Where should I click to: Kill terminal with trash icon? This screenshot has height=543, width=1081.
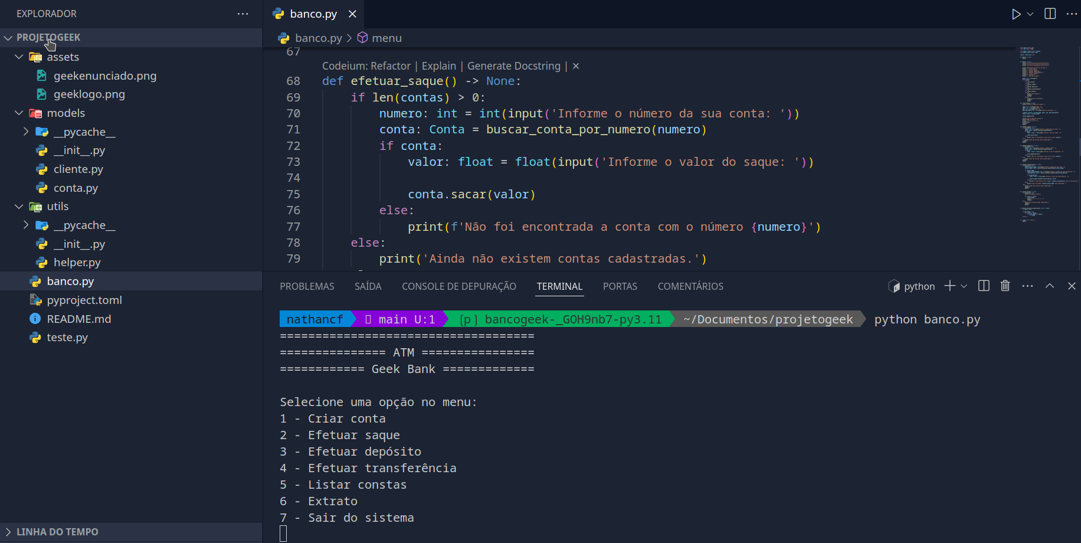pos(1005,286)
